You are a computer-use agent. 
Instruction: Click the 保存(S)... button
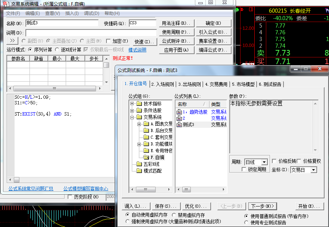point(167,206)
